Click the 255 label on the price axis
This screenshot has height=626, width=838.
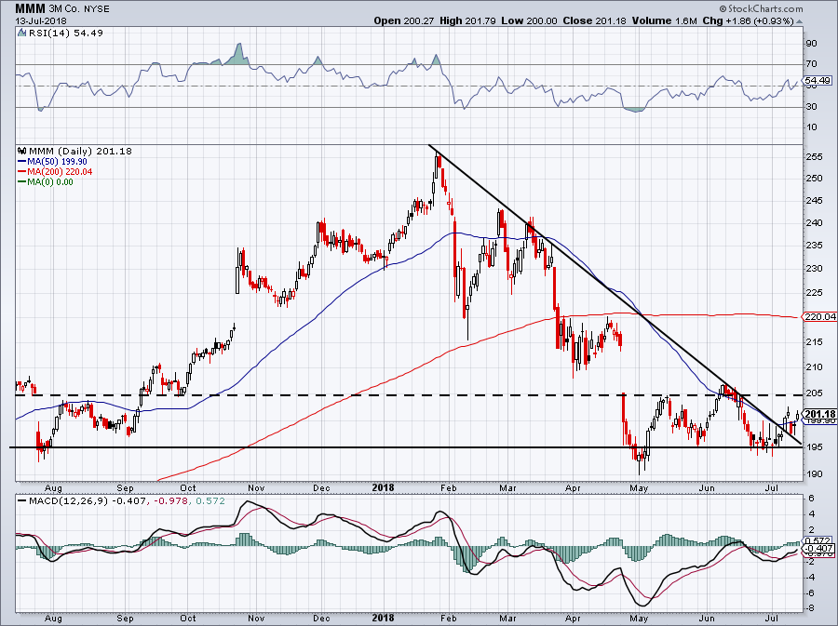815,157
